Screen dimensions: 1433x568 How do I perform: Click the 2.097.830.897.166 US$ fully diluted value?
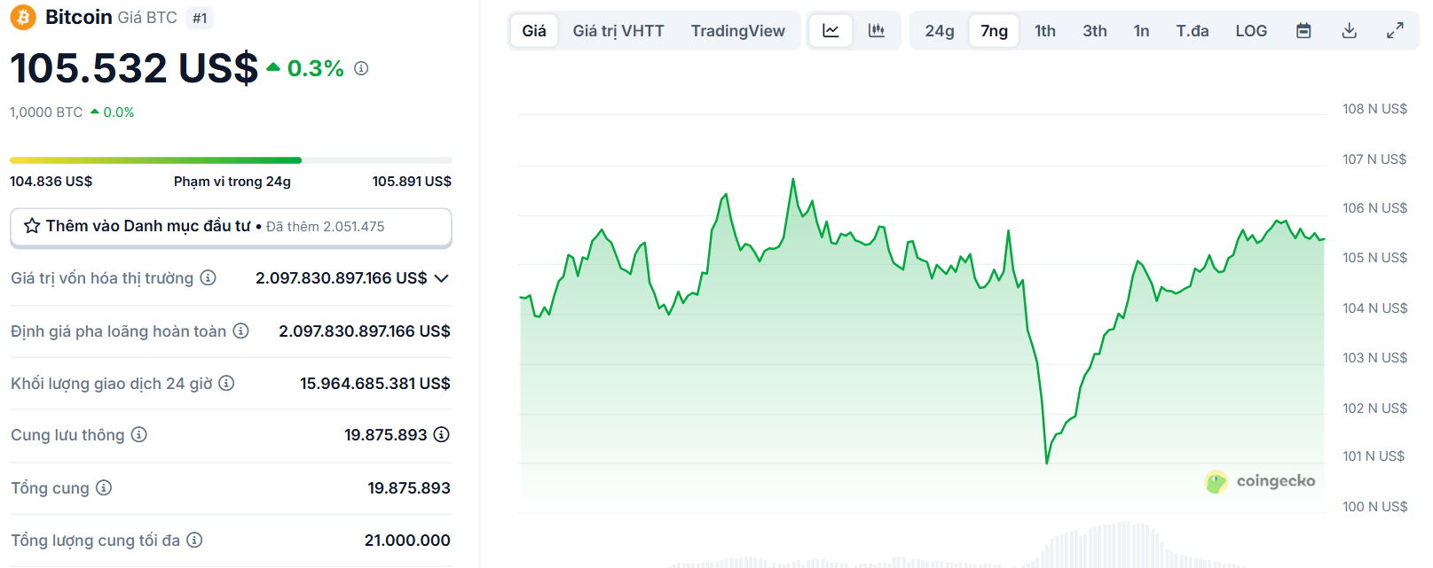click(x=365, y=331)
